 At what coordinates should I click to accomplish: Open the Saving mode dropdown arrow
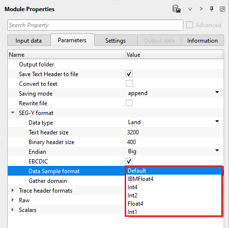click(217, 92)
